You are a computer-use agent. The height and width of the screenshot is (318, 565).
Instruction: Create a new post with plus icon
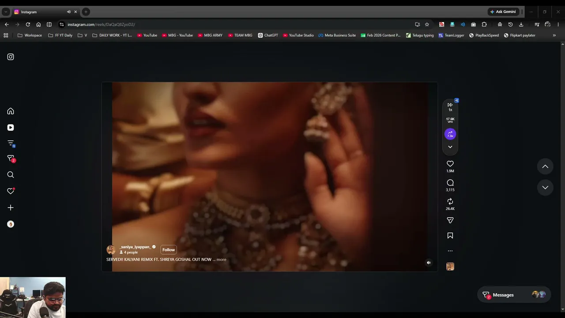[11, 208]
